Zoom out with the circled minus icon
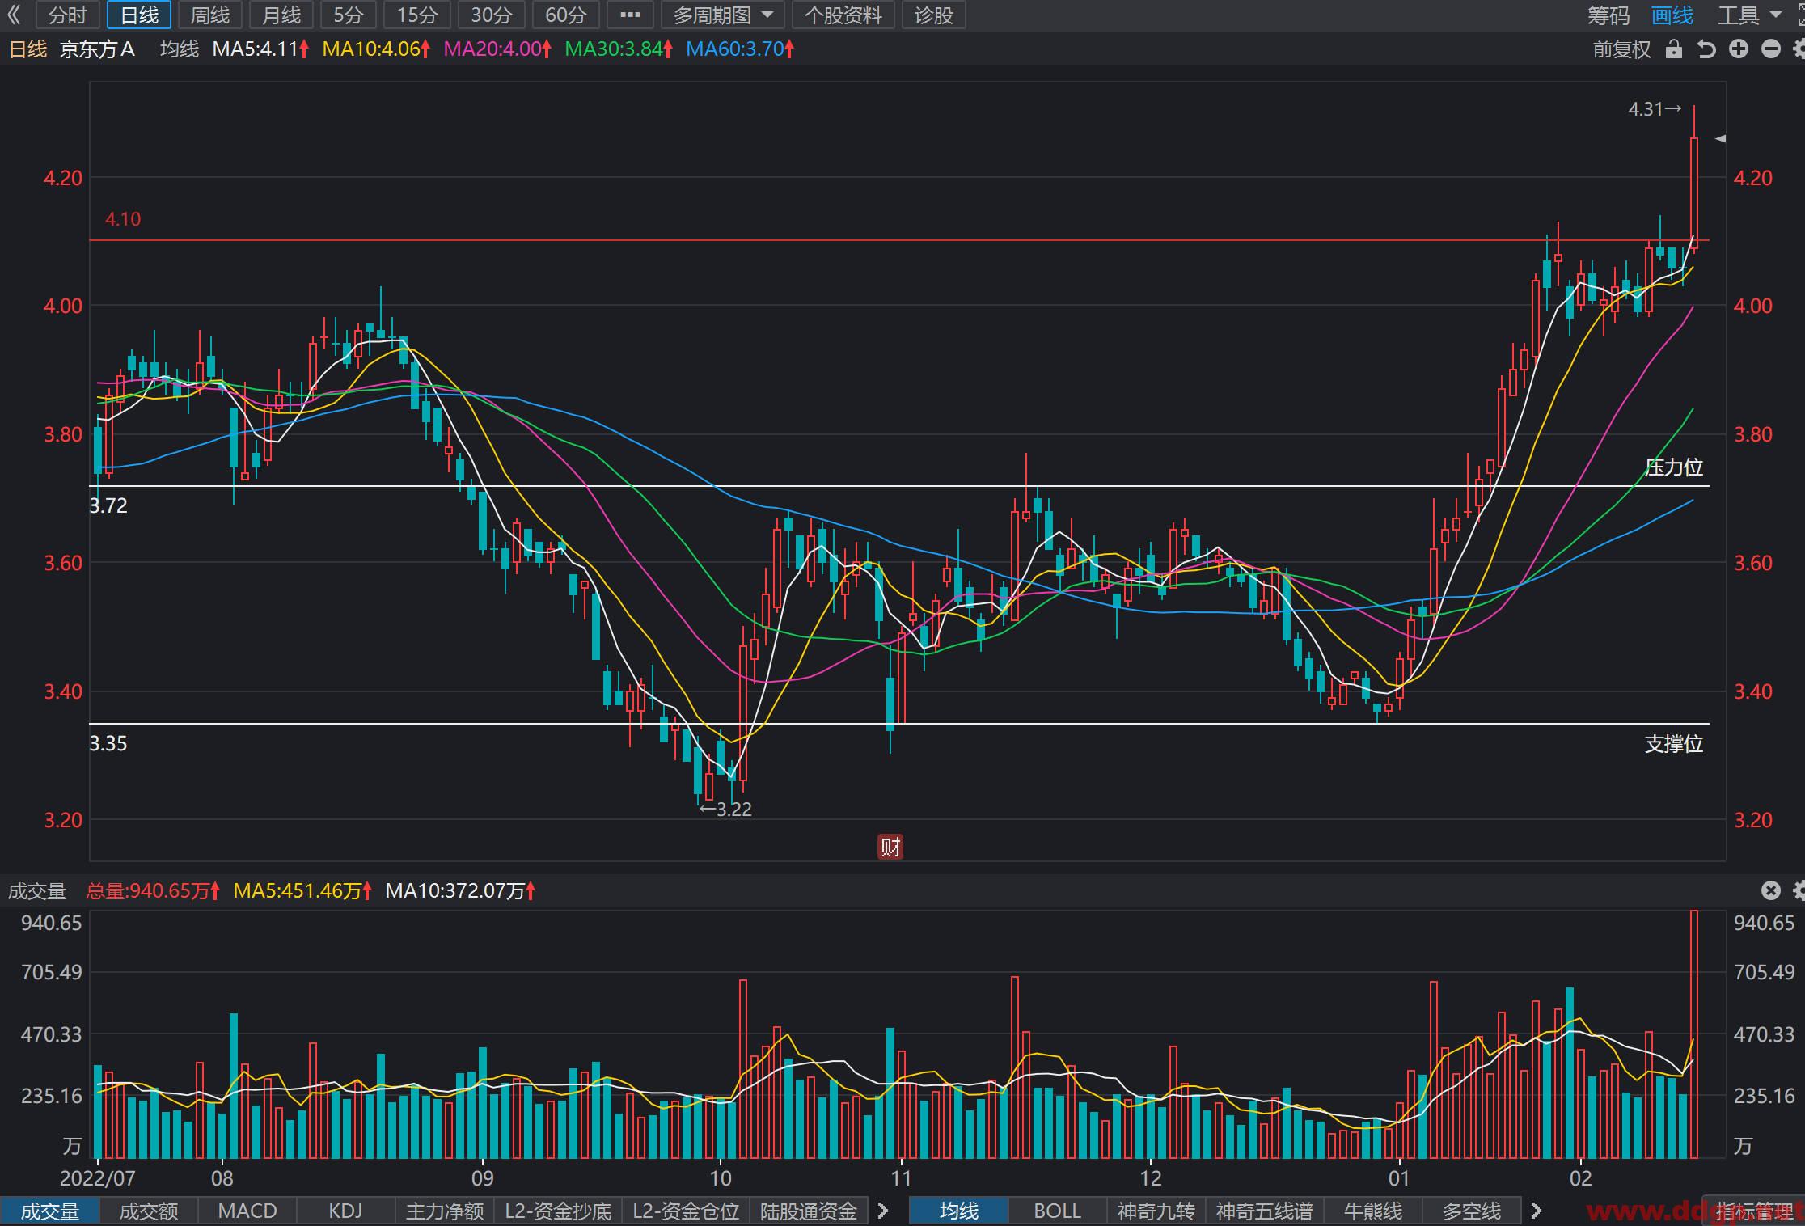 click(1771, 49)
